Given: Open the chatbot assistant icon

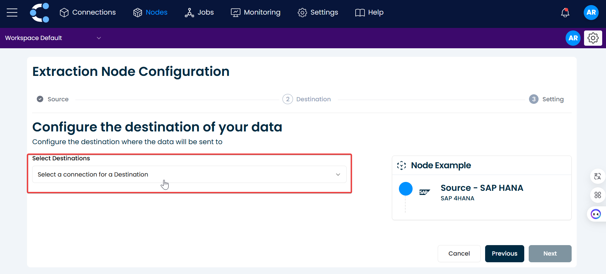Looking at the screenshot, I should (x=596, y=214).
